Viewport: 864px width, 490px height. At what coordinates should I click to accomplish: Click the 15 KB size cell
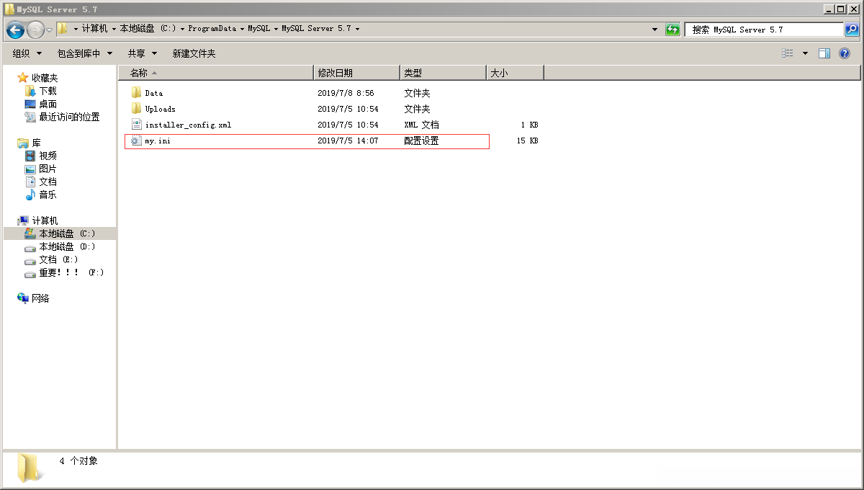point(527,141)
